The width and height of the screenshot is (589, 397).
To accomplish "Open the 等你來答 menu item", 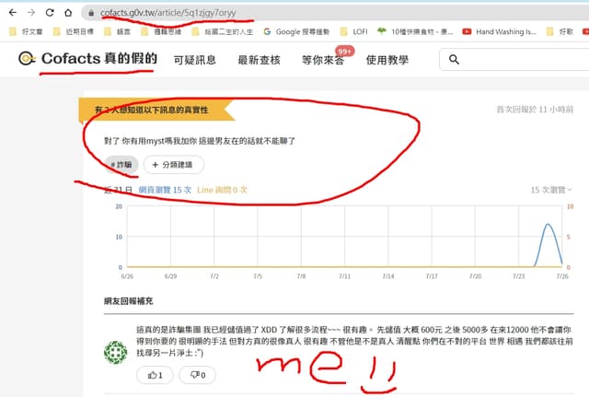I will tap(323, 60).
